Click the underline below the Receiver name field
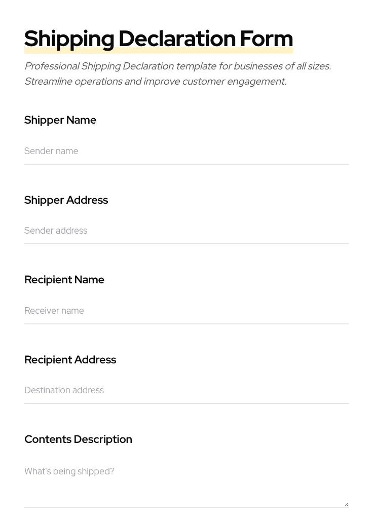The image size is (373, 519). tap(186, 323)
